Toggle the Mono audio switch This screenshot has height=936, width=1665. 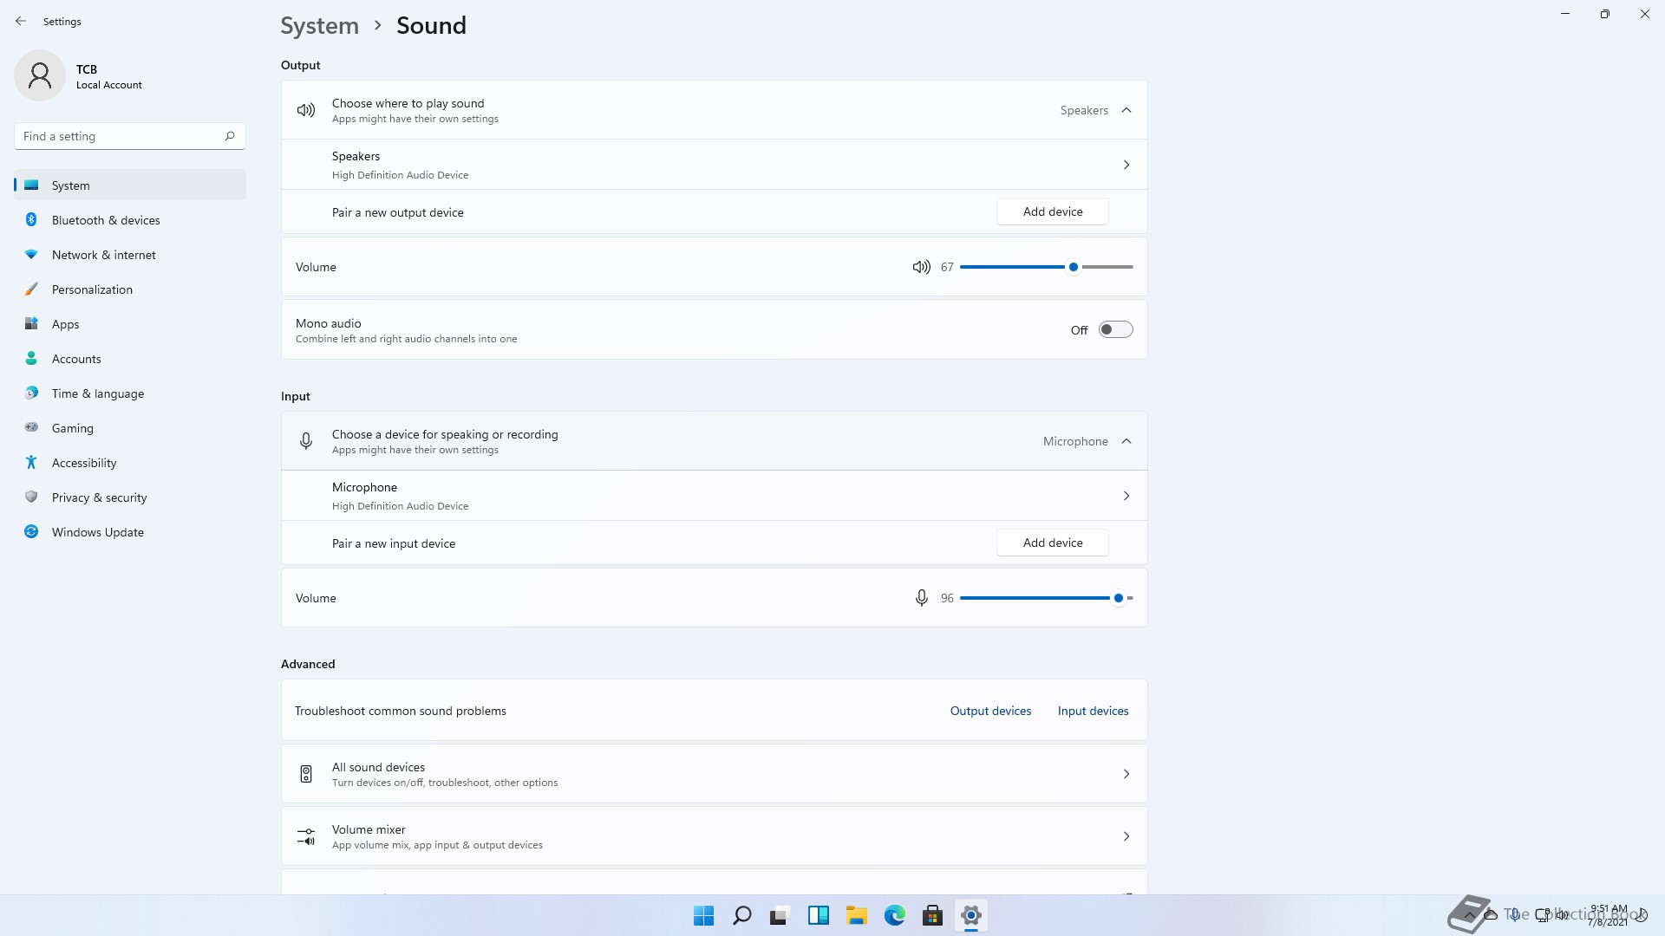1115,329
